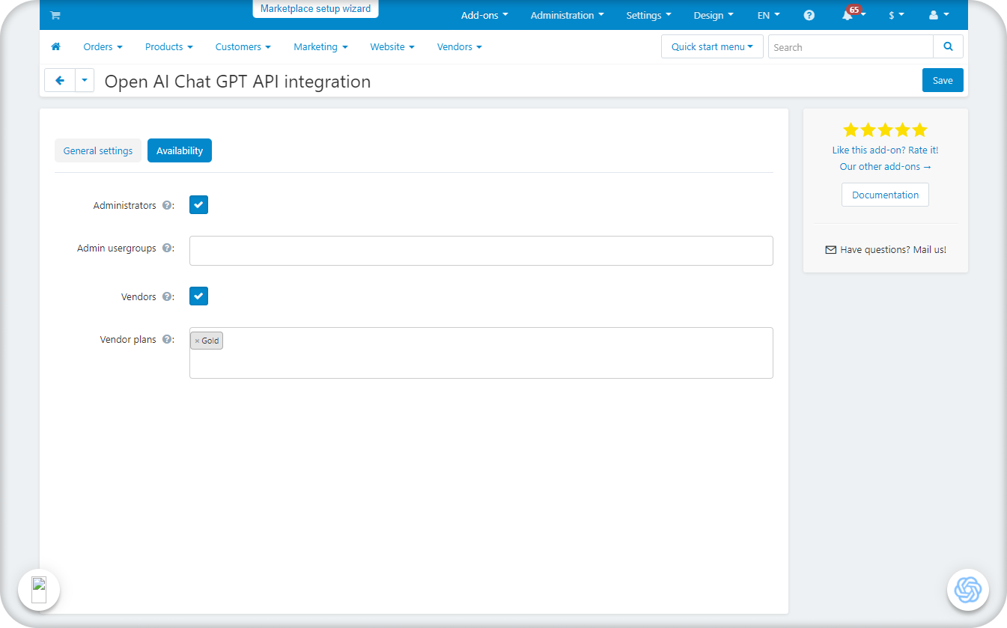Rate add-on with the fifth star
The image size is (1007, 628).
(919, 129)
